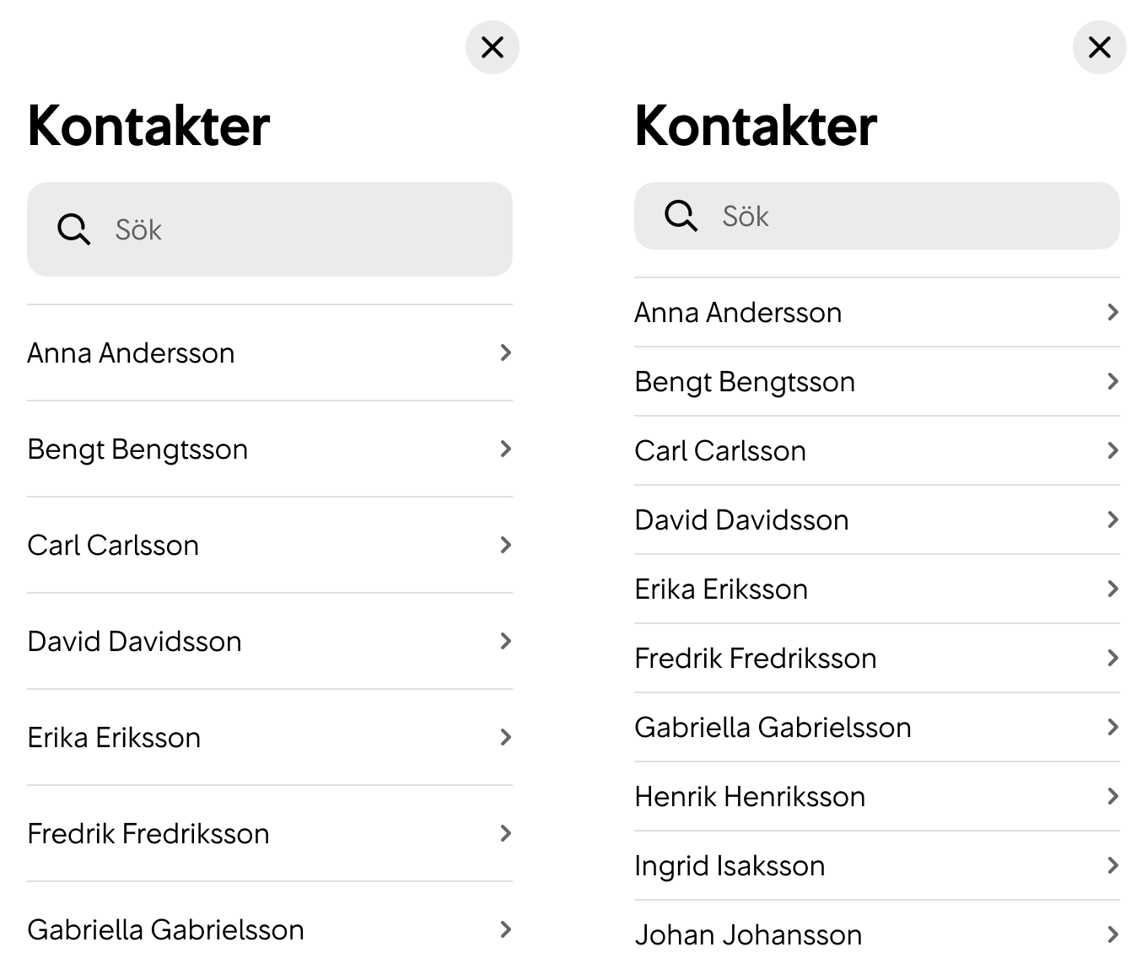Open Fredrik Fredriksson's row chevron on the right
The width and height of the screenshot is (1147, 958).
(x=1112, y=658)
